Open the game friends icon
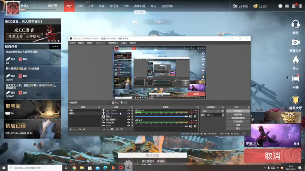 coord(294,6)
